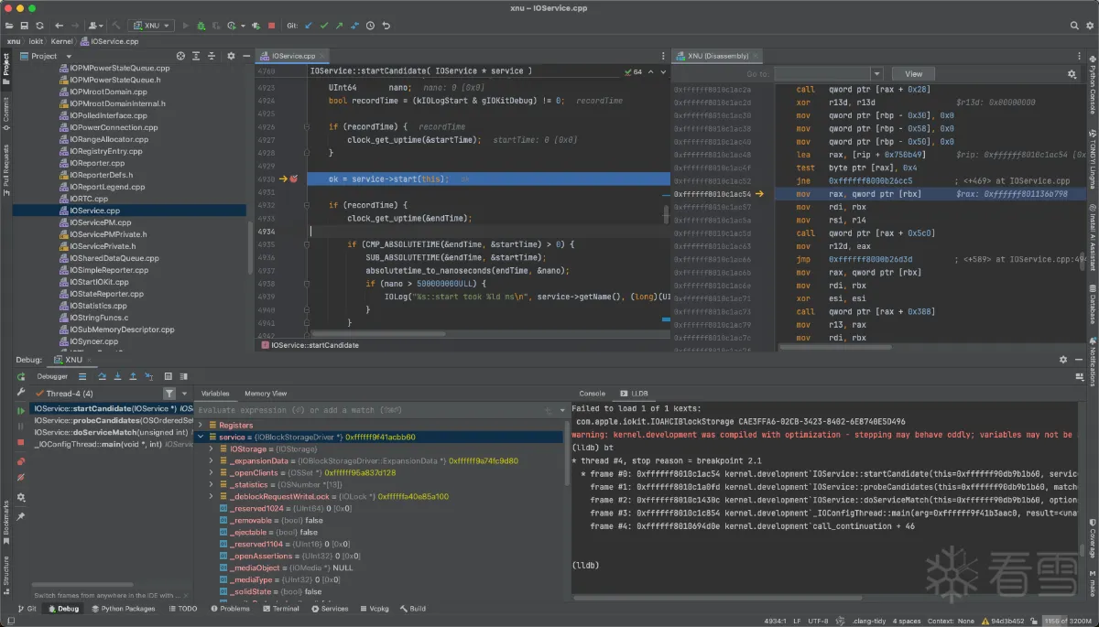This screenshot has height=627, width=1099.
Task: Toggle Mute Breakpoints in debug sidebar
Action: coord(20,477)
